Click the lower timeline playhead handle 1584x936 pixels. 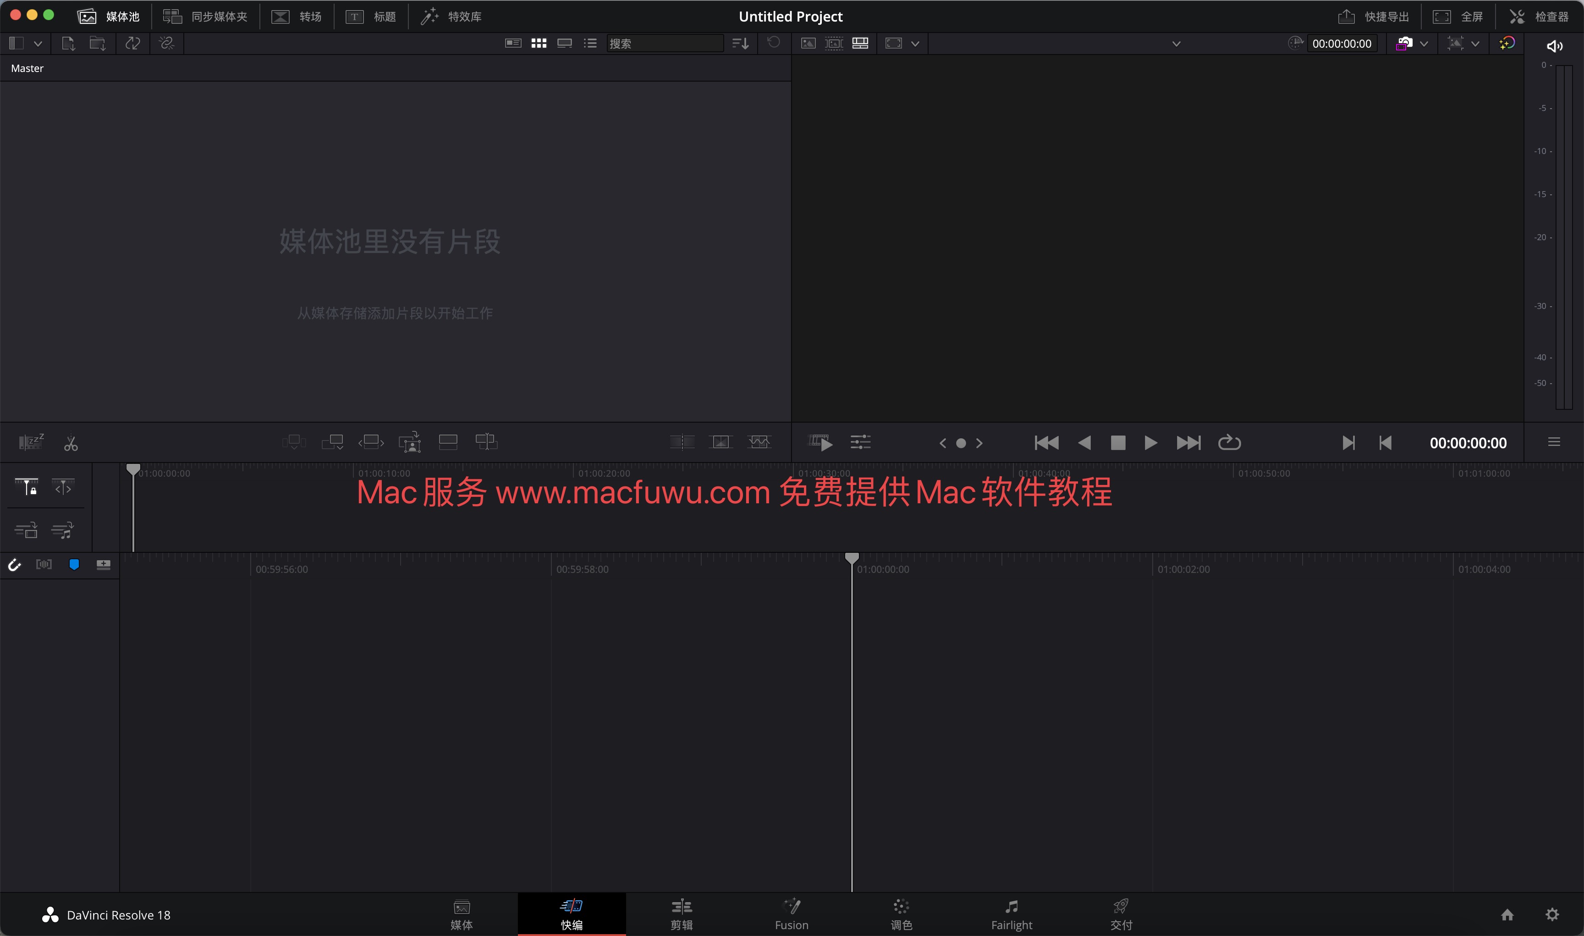coord(852,558)
